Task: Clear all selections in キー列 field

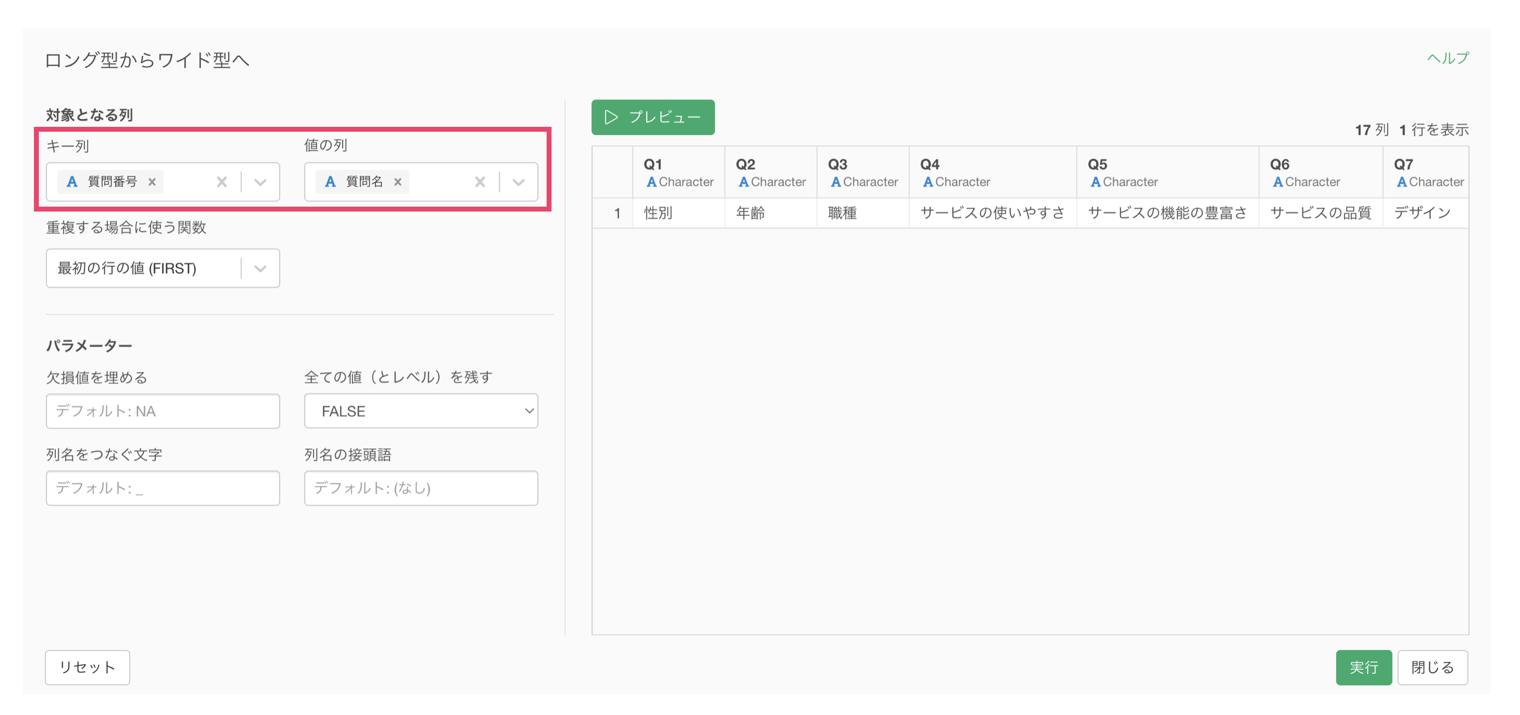Action: [222, 182]
